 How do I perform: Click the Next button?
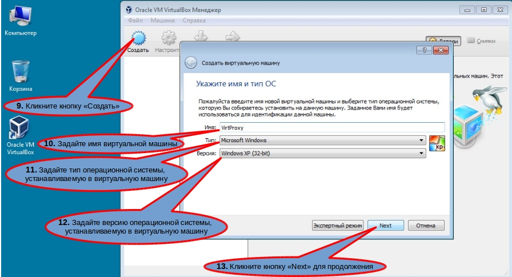(386, 226)
